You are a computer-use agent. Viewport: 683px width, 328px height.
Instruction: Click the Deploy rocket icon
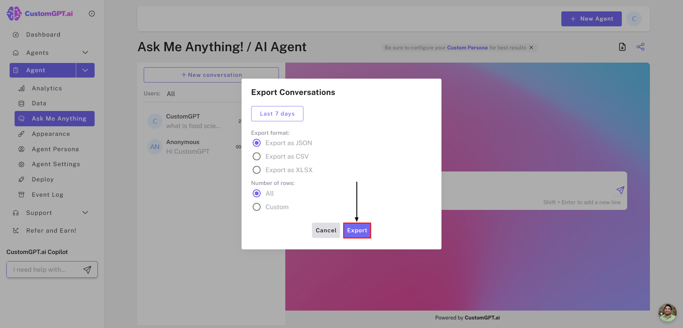pos(21,179)
